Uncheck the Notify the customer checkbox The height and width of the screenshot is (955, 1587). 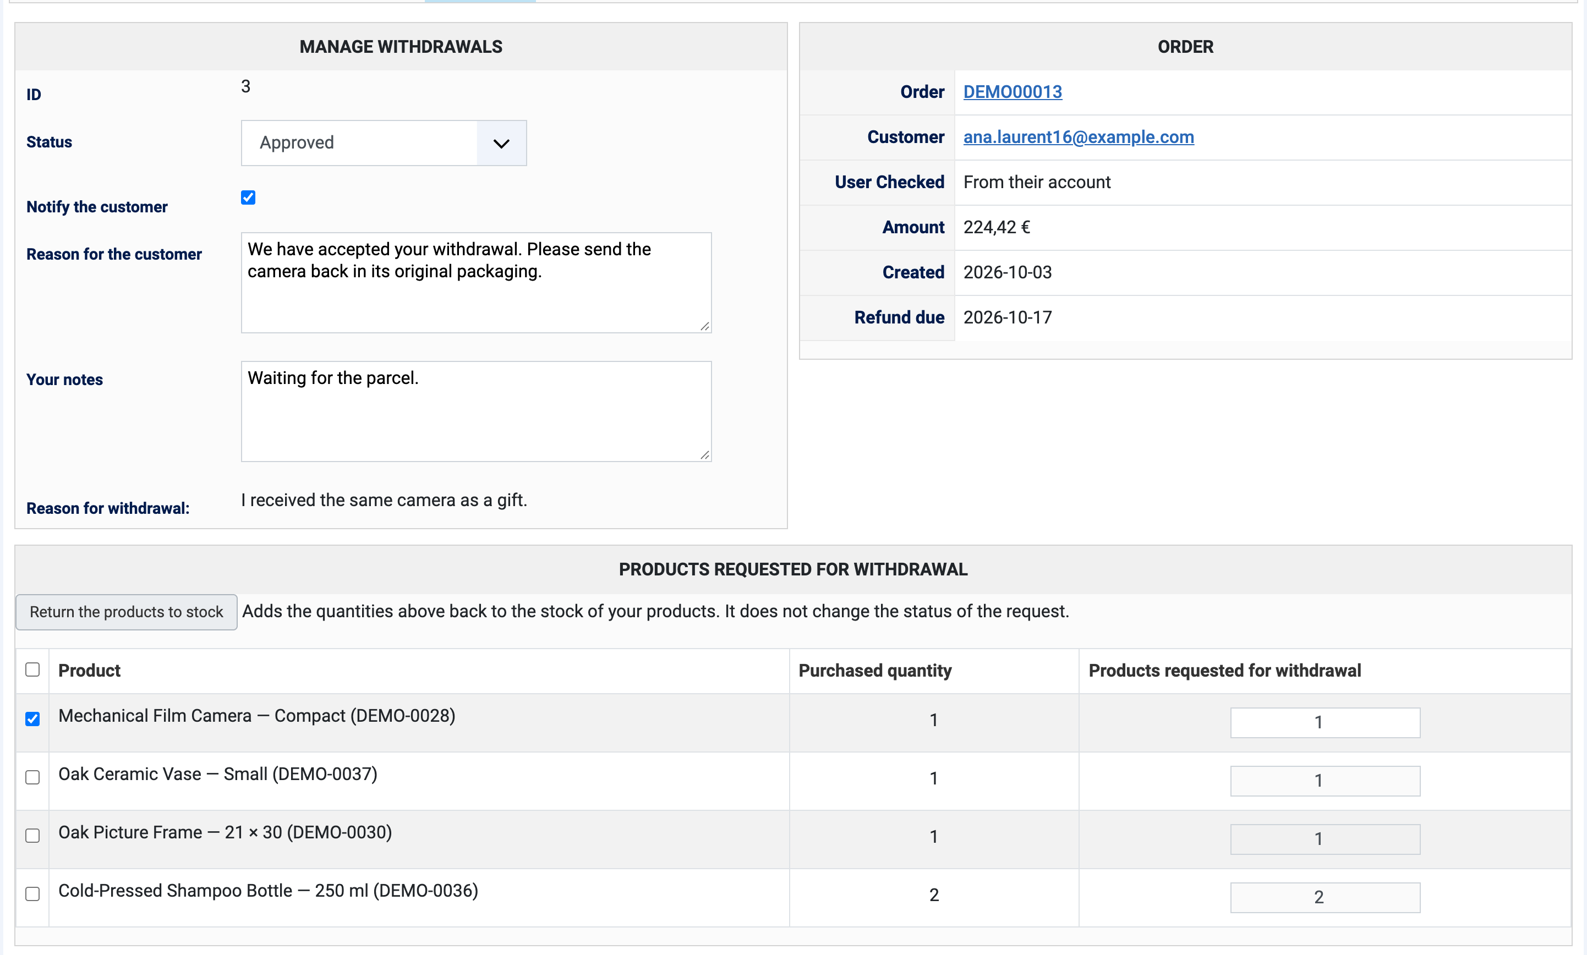point(248,197)
